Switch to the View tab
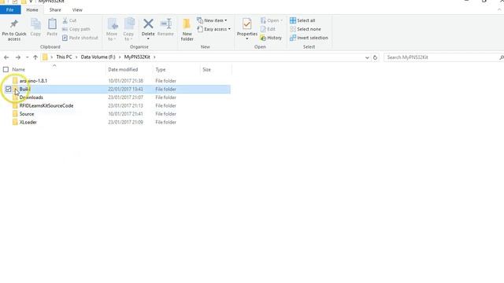 77,10
